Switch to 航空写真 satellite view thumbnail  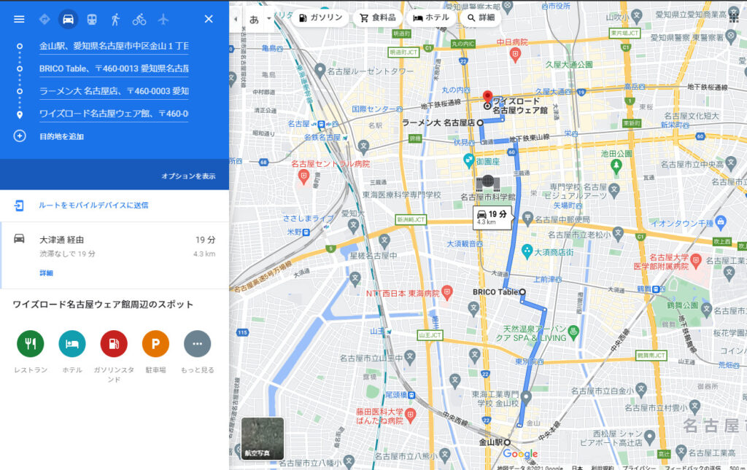tap(263, 439)
